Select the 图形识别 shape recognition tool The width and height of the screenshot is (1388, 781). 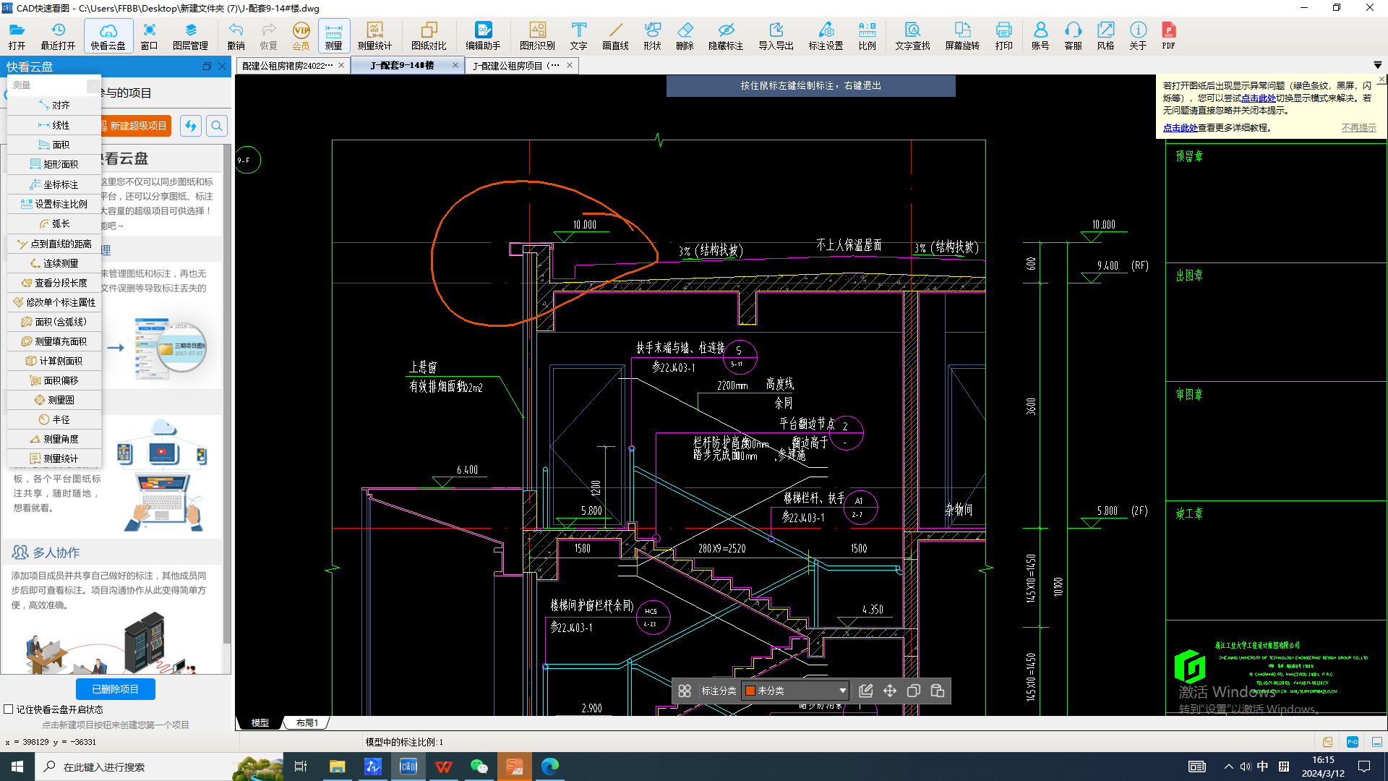point(537,35)
